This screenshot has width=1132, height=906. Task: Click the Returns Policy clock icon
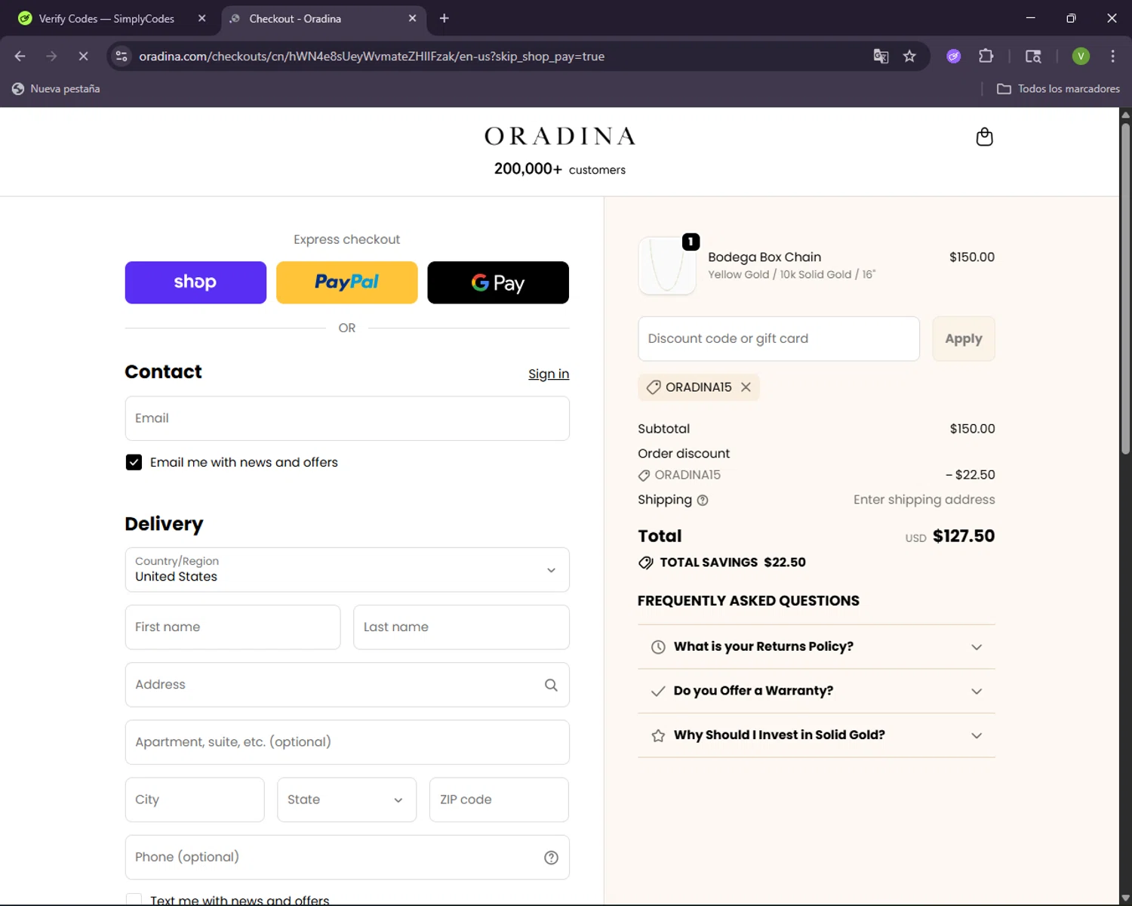tap(658, 648)
